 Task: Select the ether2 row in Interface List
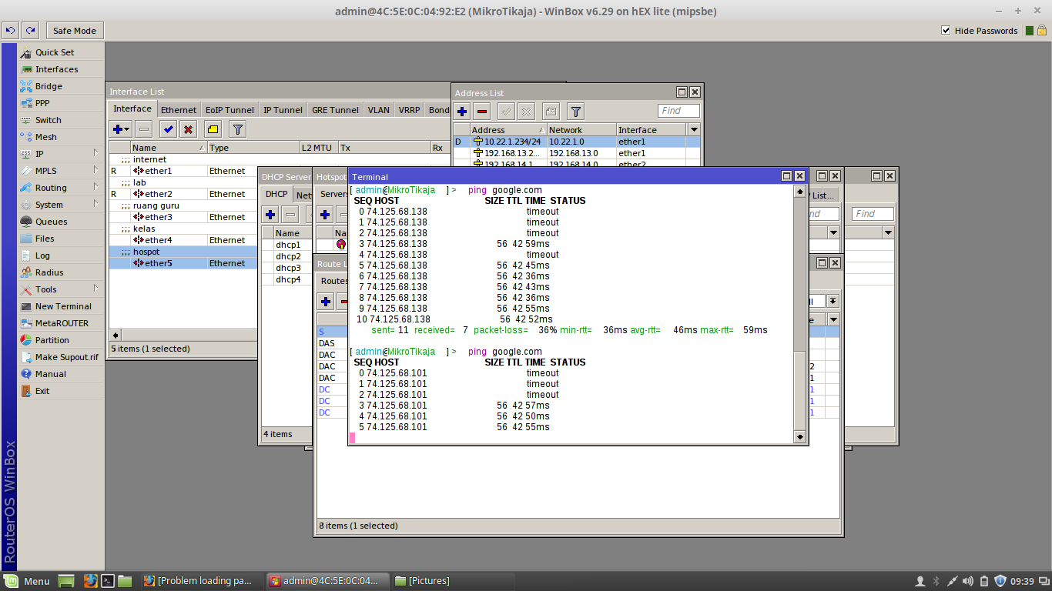coord(183,194)
